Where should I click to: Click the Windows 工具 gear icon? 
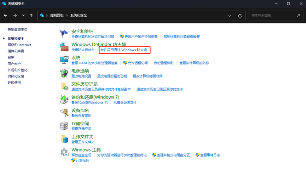(64, 152)
